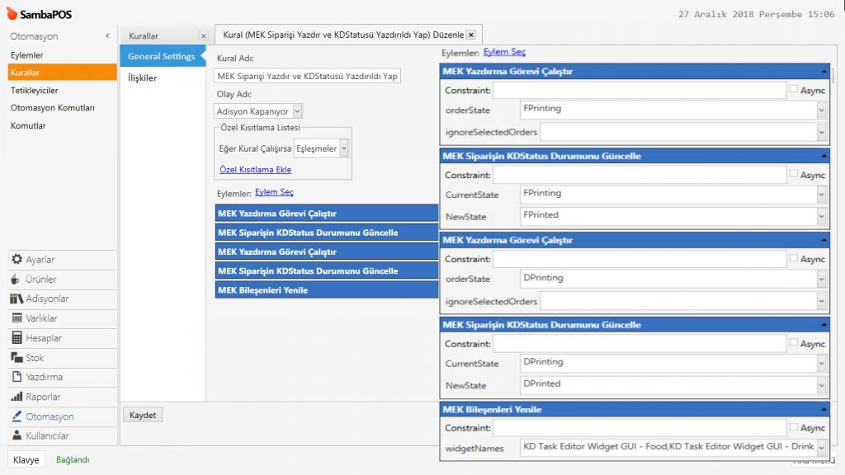Open Ürünler via its icon
The width and height of the screenshot is (845, 475).
tap(17, 279)
